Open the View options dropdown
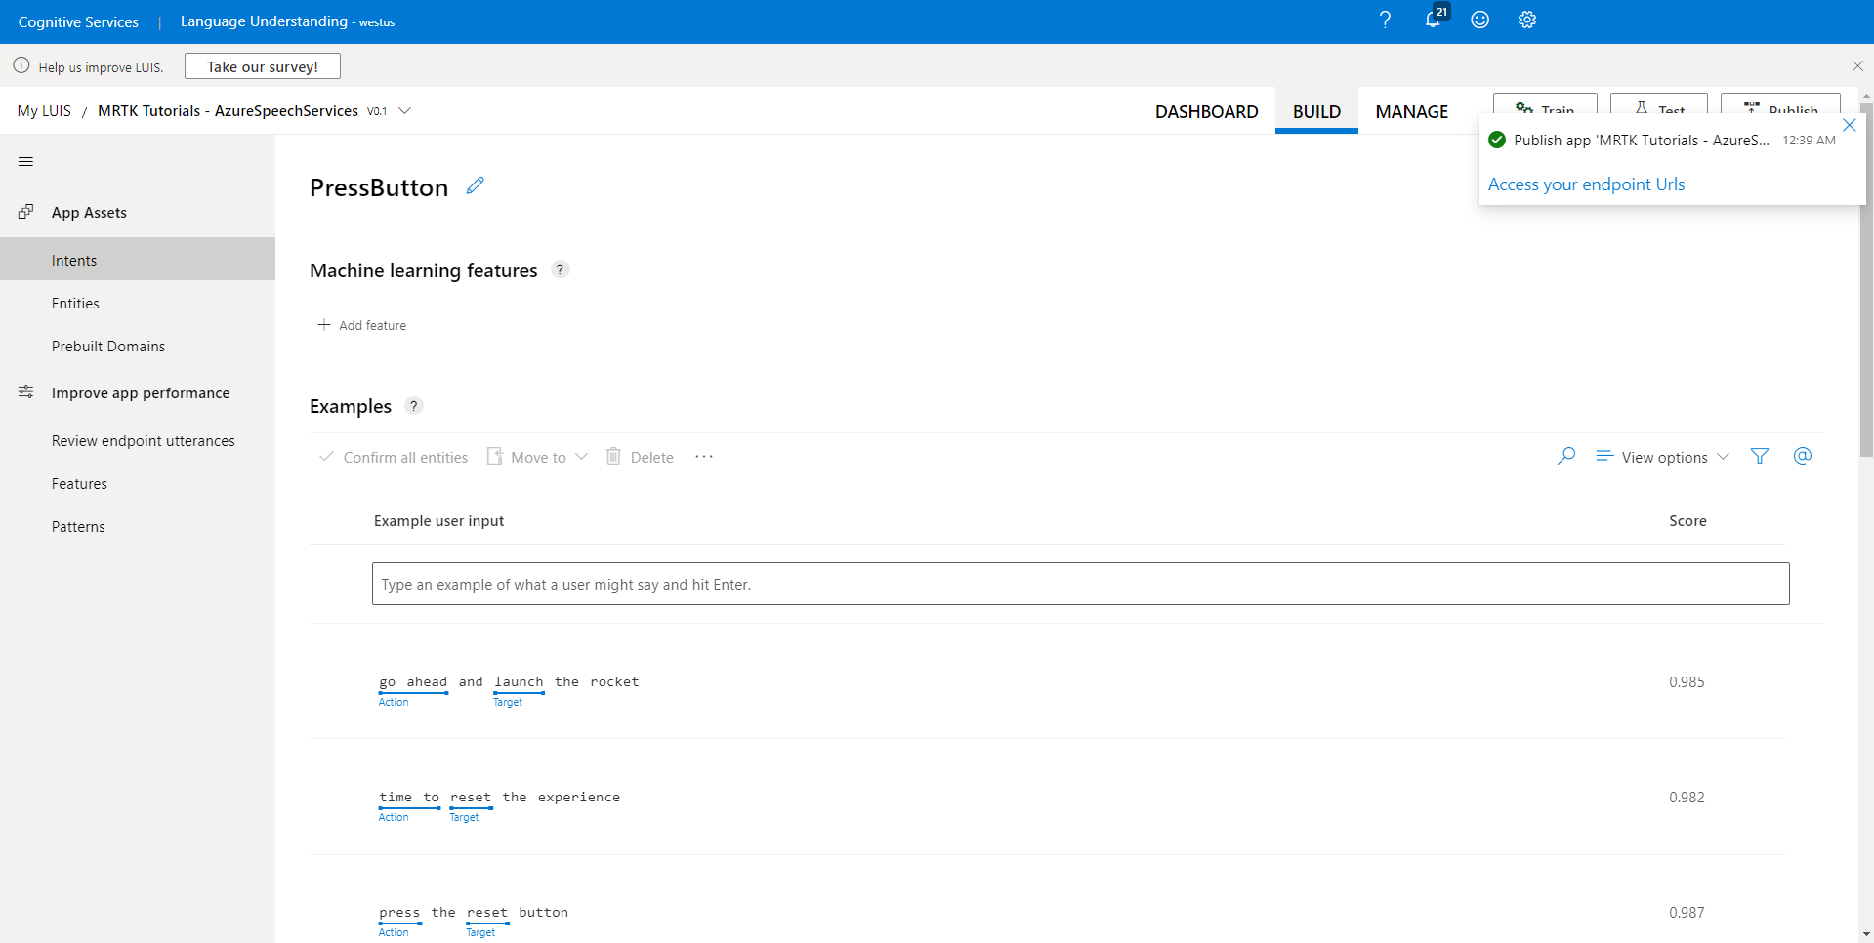Viewport: 1874px width, 943px height. (x=1661, y=456)
